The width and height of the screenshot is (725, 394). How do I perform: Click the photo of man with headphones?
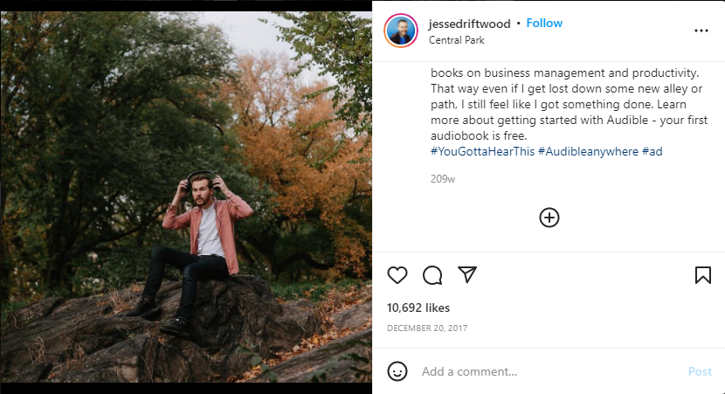coord(186,197)
